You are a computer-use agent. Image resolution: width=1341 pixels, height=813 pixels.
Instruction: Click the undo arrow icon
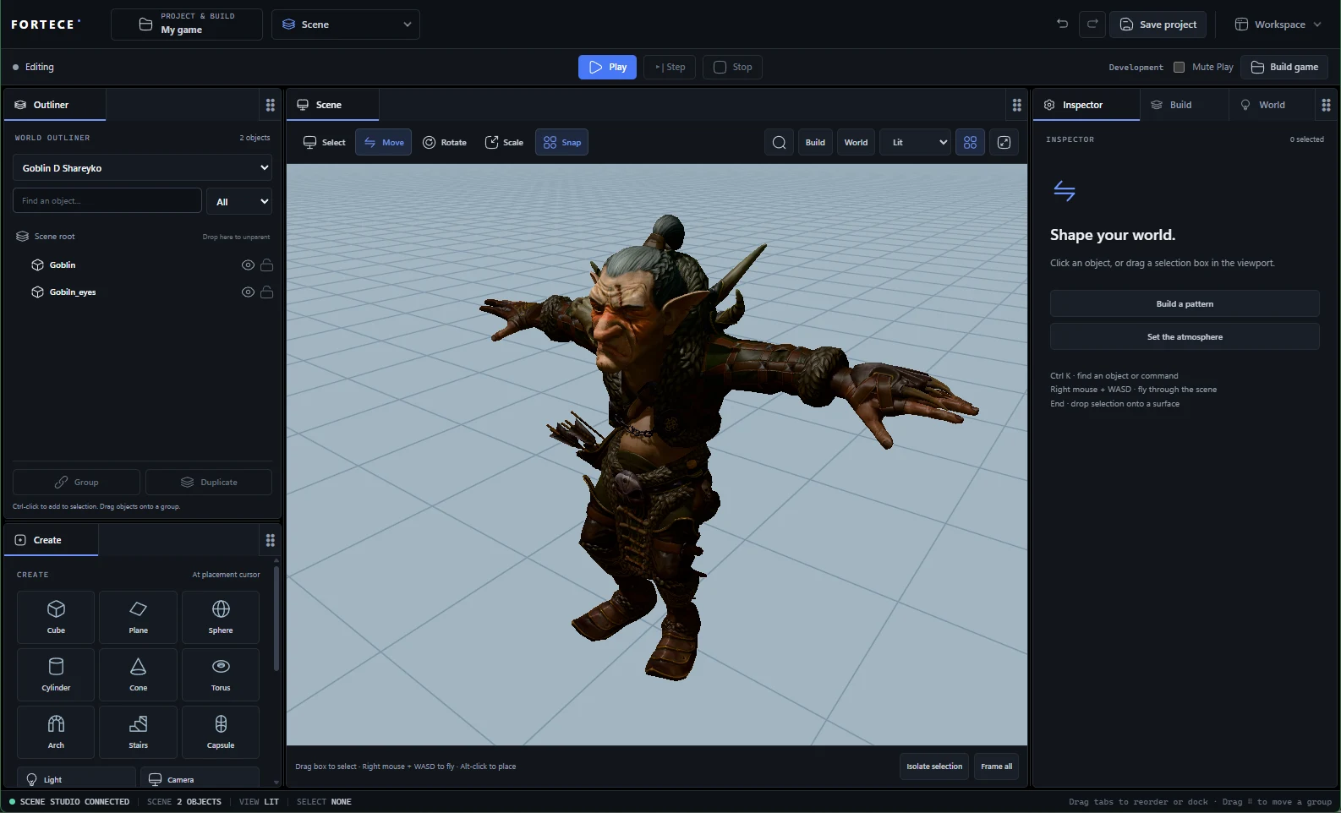tap(1062, 24)
